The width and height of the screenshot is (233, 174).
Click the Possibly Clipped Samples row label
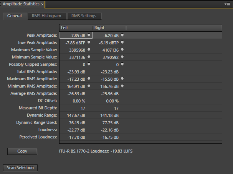coord(33,64)
